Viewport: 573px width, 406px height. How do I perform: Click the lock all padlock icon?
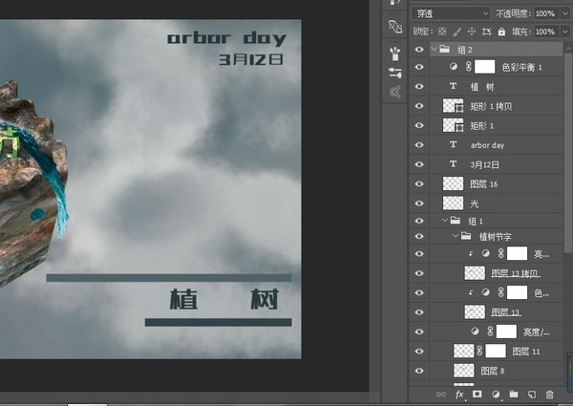(501, 32)
